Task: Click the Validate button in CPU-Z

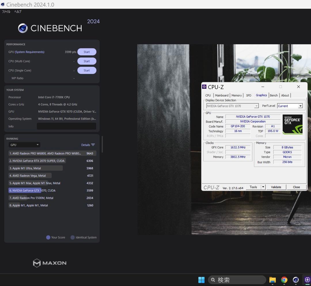Action: tap(276, 187)
